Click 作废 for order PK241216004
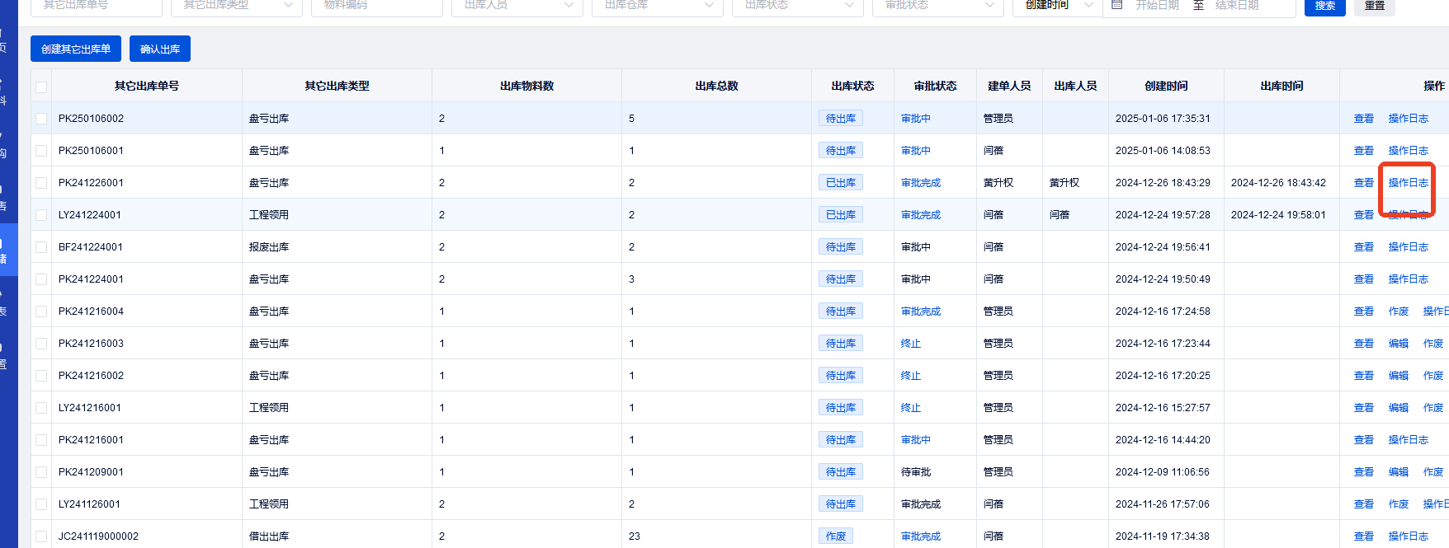 pyautogui.click(x=1398, y=311)
